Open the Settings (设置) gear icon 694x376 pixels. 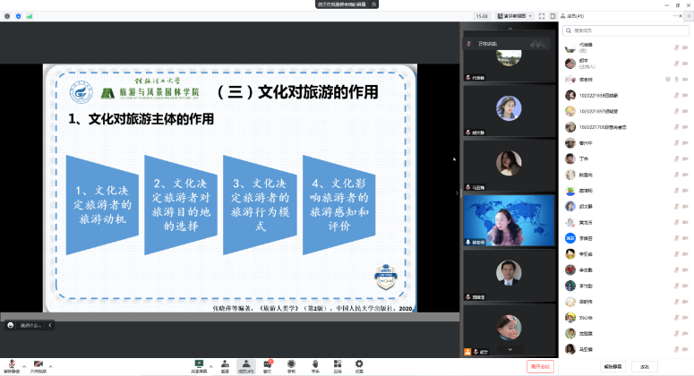click(359, 365)
